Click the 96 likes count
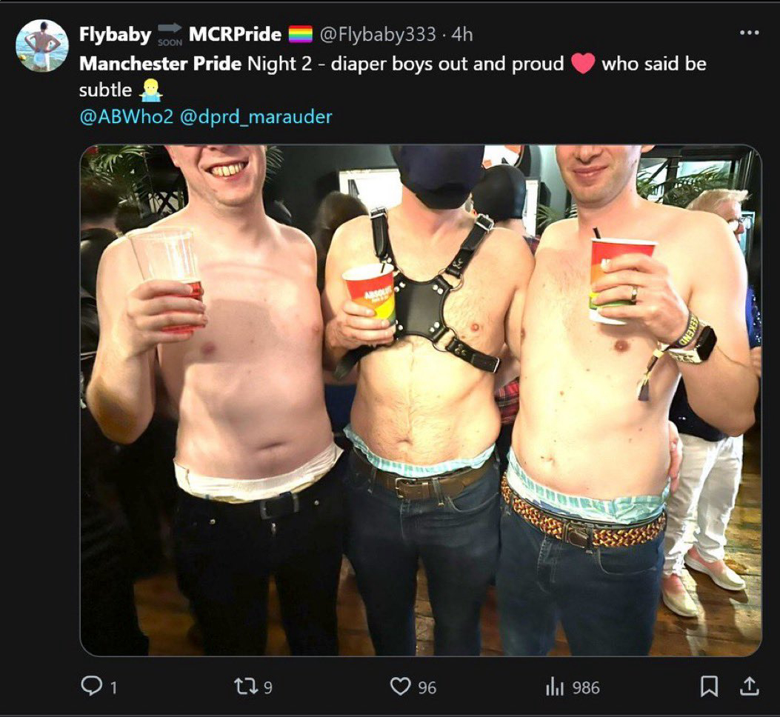 click(427, 687)
